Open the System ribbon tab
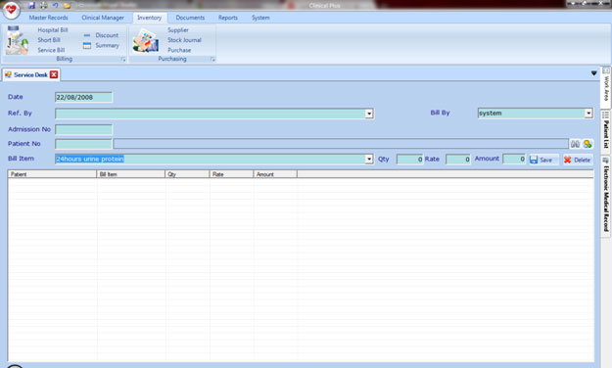Image resolution: width=612 pixels, height=368 pixels. point(260,18)
